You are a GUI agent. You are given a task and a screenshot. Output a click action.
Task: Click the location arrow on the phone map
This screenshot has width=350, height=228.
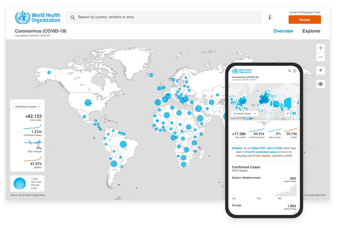tap(288, 113)
